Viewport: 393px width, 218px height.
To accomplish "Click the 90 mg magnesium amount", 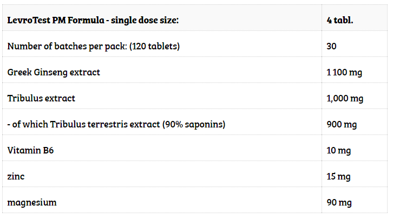I will [339, 202].
